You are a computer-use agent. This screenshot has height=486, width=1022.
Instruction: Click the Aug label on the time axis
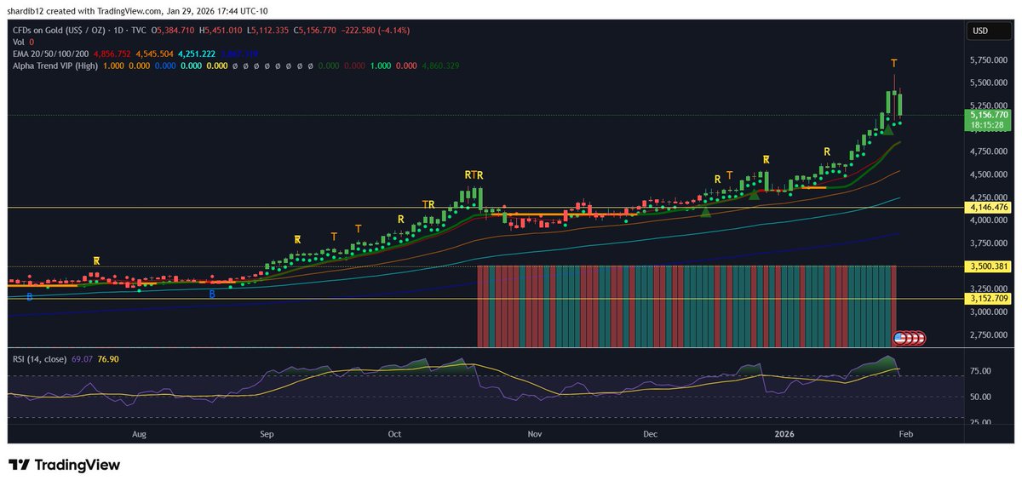click(x=140, y=433)
